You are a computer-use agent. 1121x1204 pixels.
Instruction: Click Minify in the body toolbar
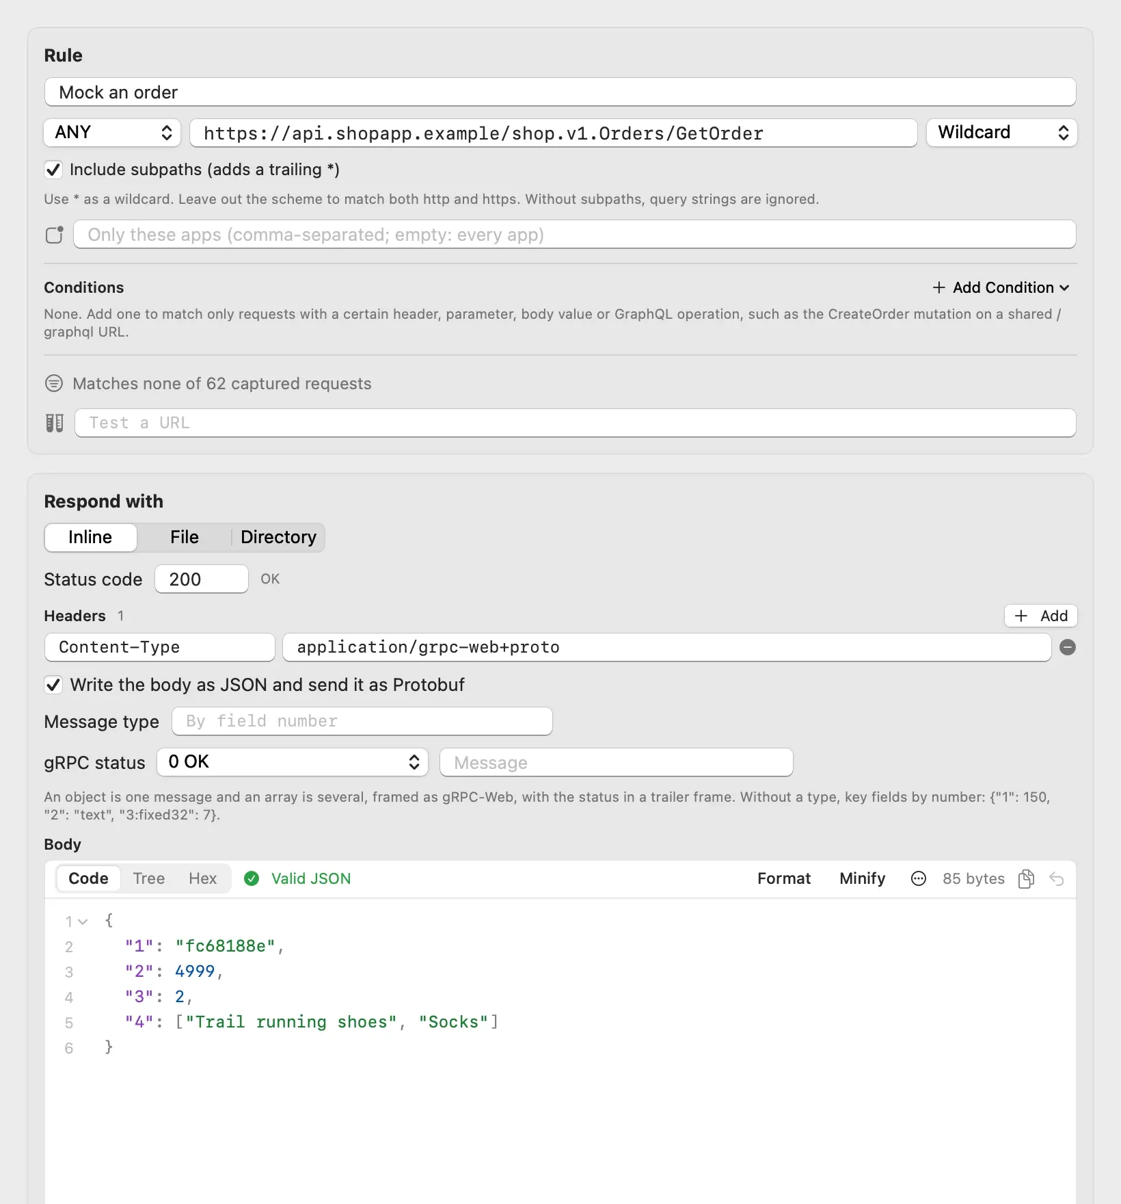863,878
